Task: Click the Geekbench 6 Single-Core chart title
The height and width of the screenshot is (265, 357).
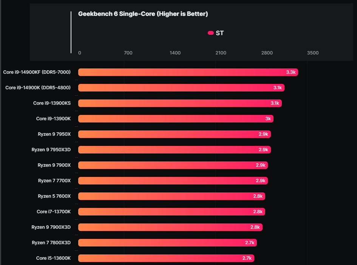Action: point(143,14)
